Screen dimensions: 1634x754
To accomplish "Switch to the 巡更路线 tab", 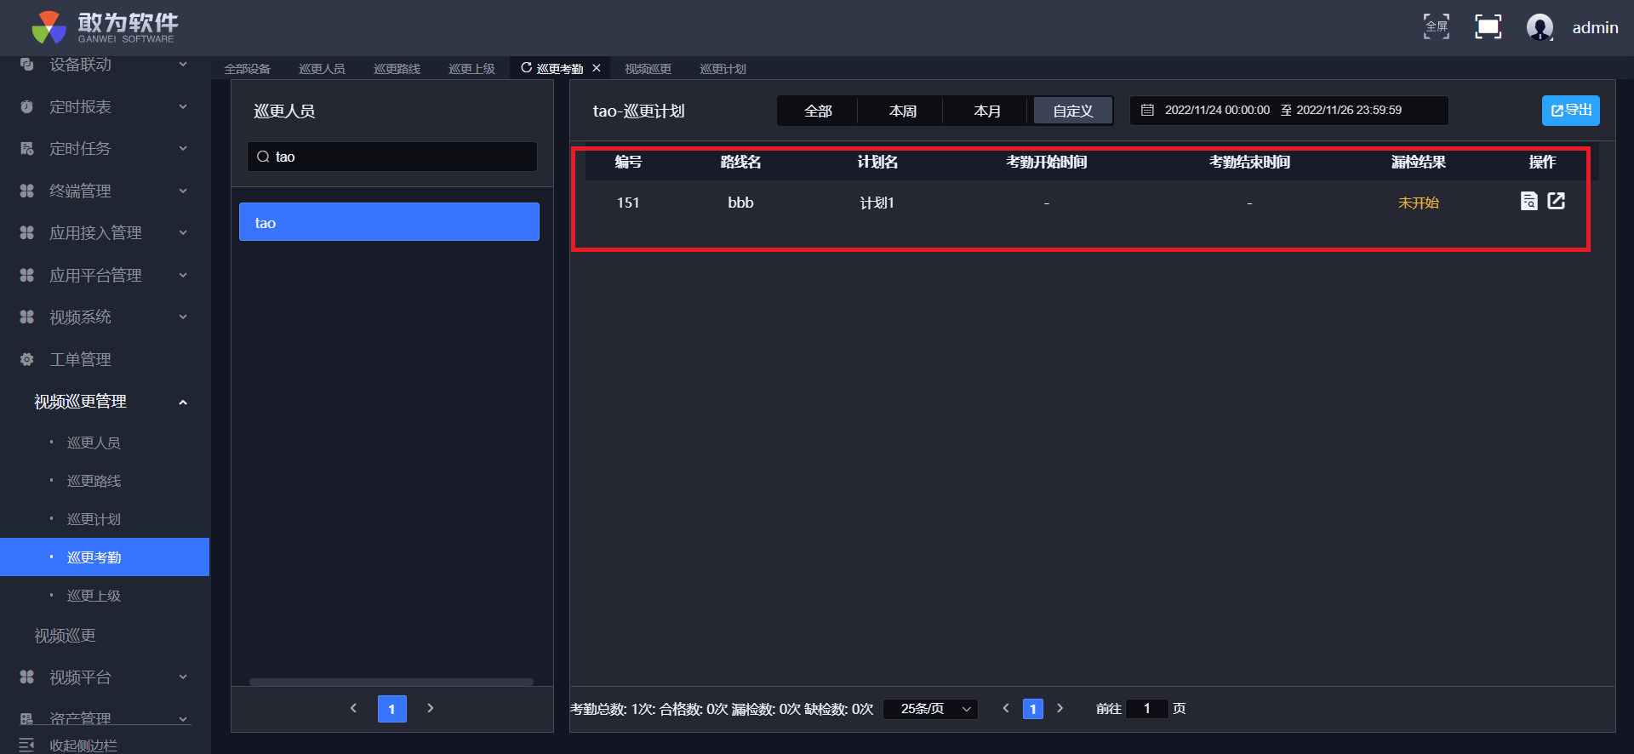I will tap(397, 69).
